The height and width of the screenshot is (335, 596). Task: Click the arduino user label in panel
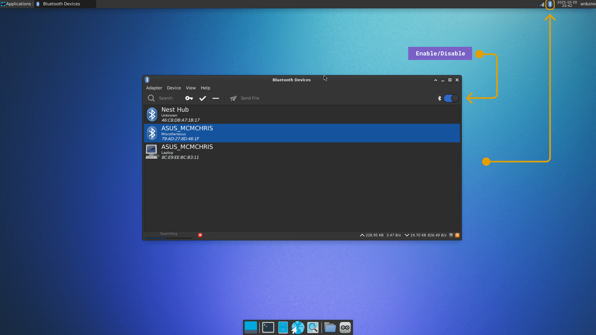pos(588,4)
